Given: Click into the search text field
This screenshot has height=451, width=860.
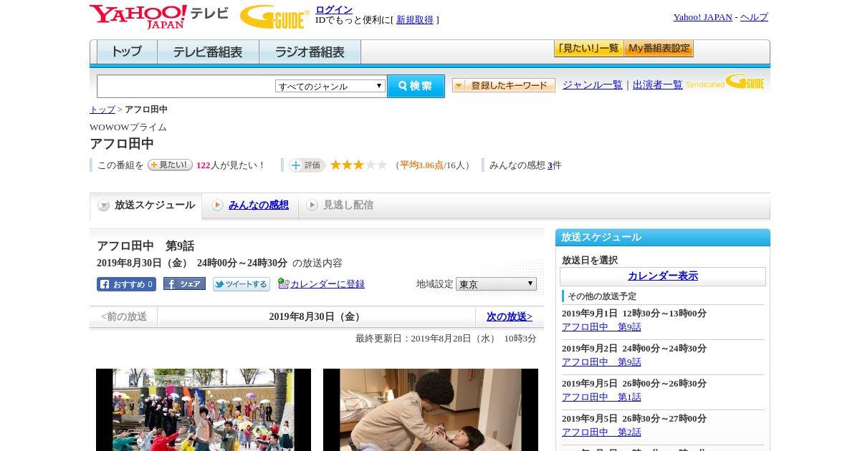Looking at the screenshot, I should pos(186,86).
